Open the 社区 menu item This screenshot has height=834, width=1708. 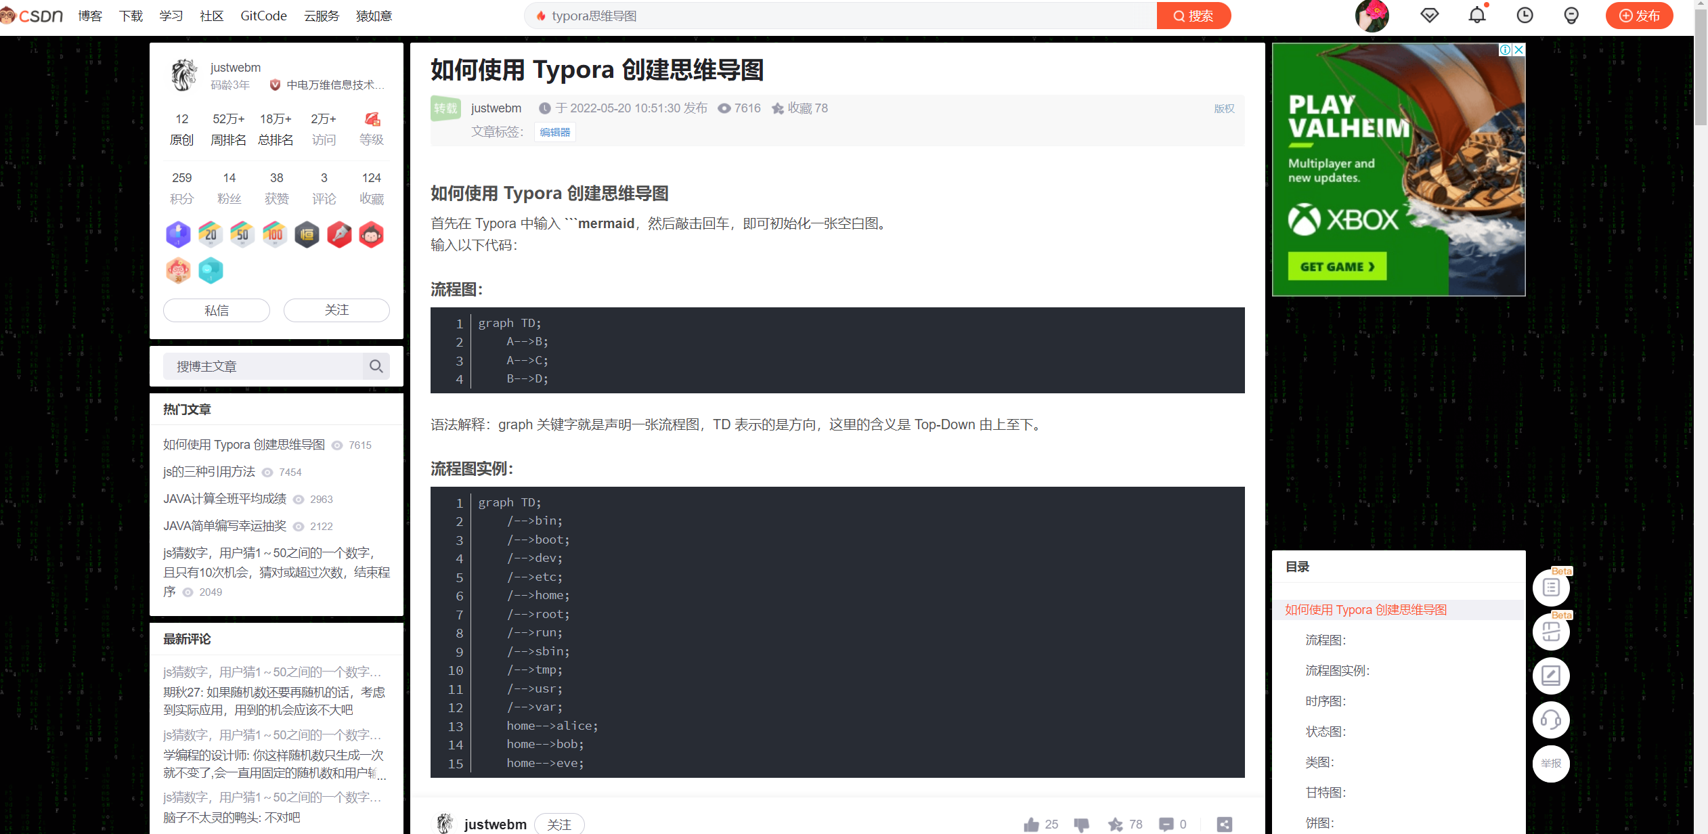212,16
